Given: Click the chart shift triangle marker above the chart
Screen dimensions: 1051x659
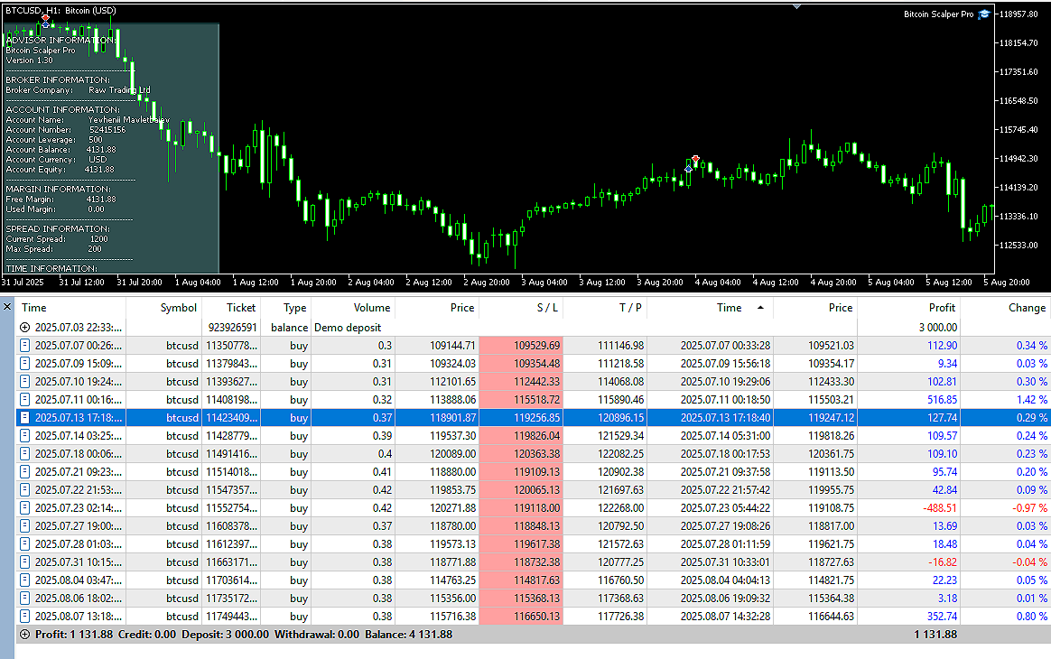Looking at the screenshot, I should (x=796, y=6).
